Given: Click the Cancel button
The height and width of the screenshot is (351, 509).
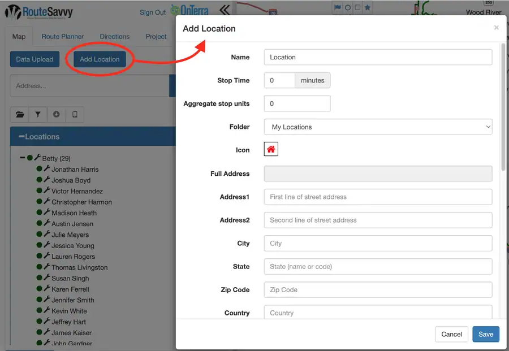Looking at the screenshot, I should point(451,334).
